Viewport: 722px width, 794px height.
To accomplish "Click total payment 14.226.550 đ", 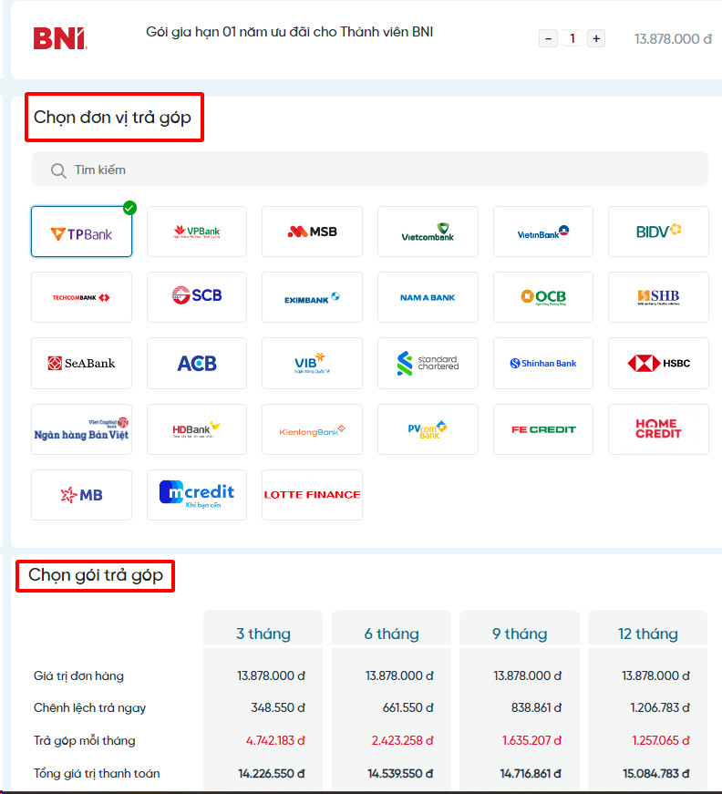I will [x=272, y=773].
